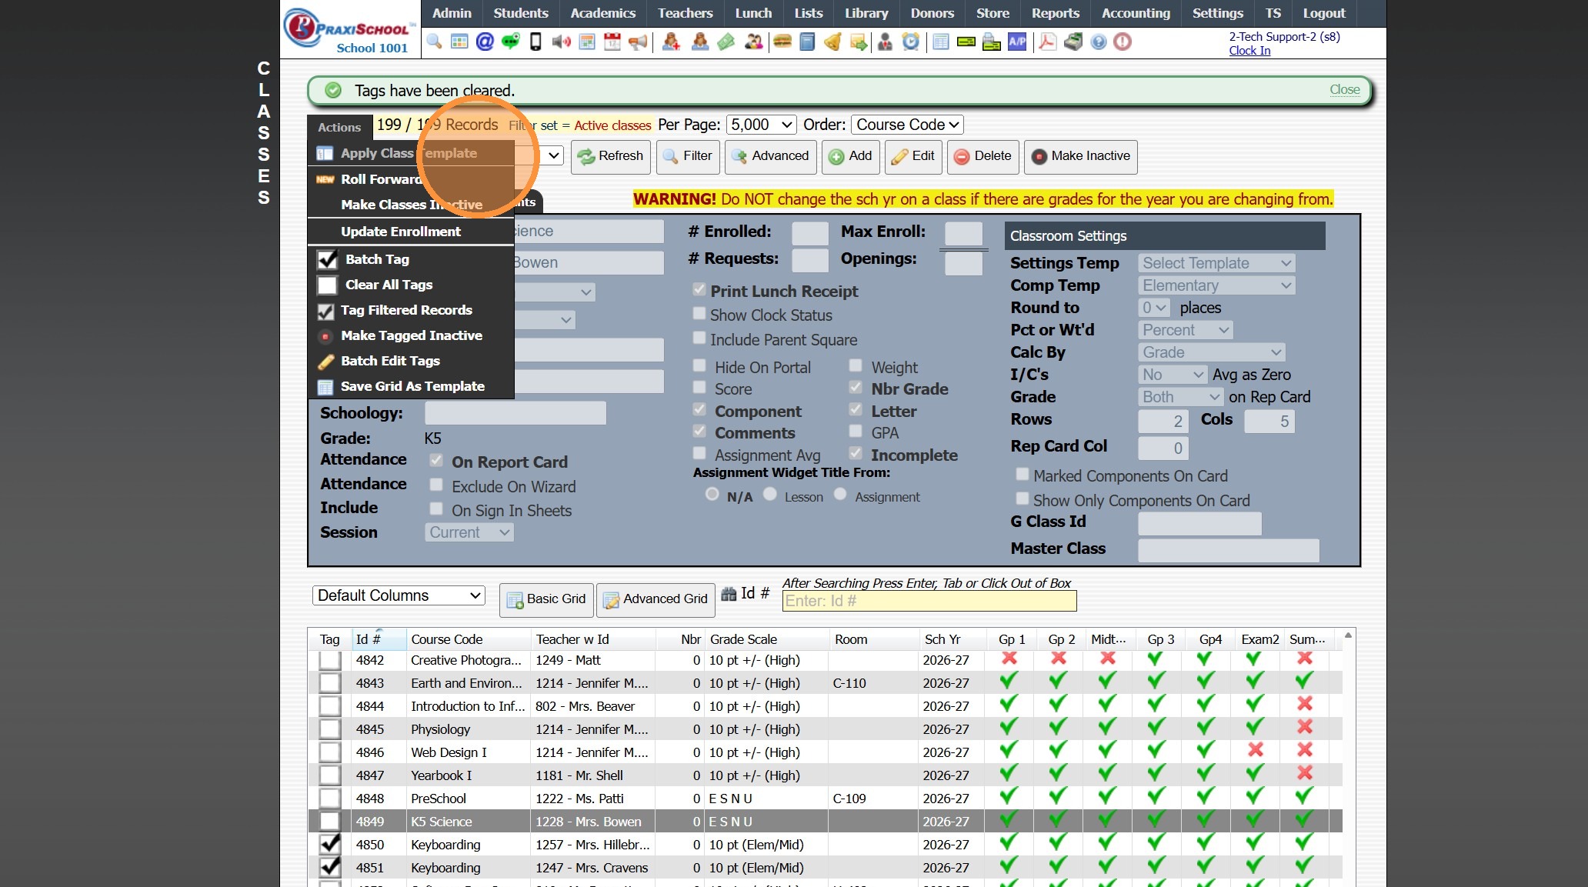Open the @ email icon in toolbar
Image resolution: width=1588 pixels, height=887 pixels.
tap(485, 42)
